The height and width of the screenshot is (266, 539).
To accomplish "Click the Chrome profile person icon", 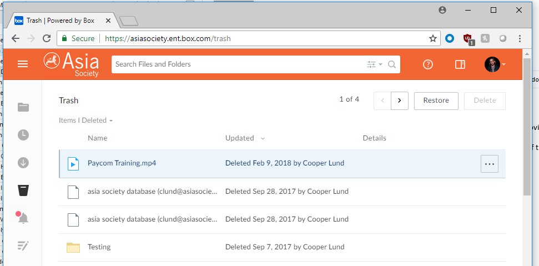I will pos(442,10).
